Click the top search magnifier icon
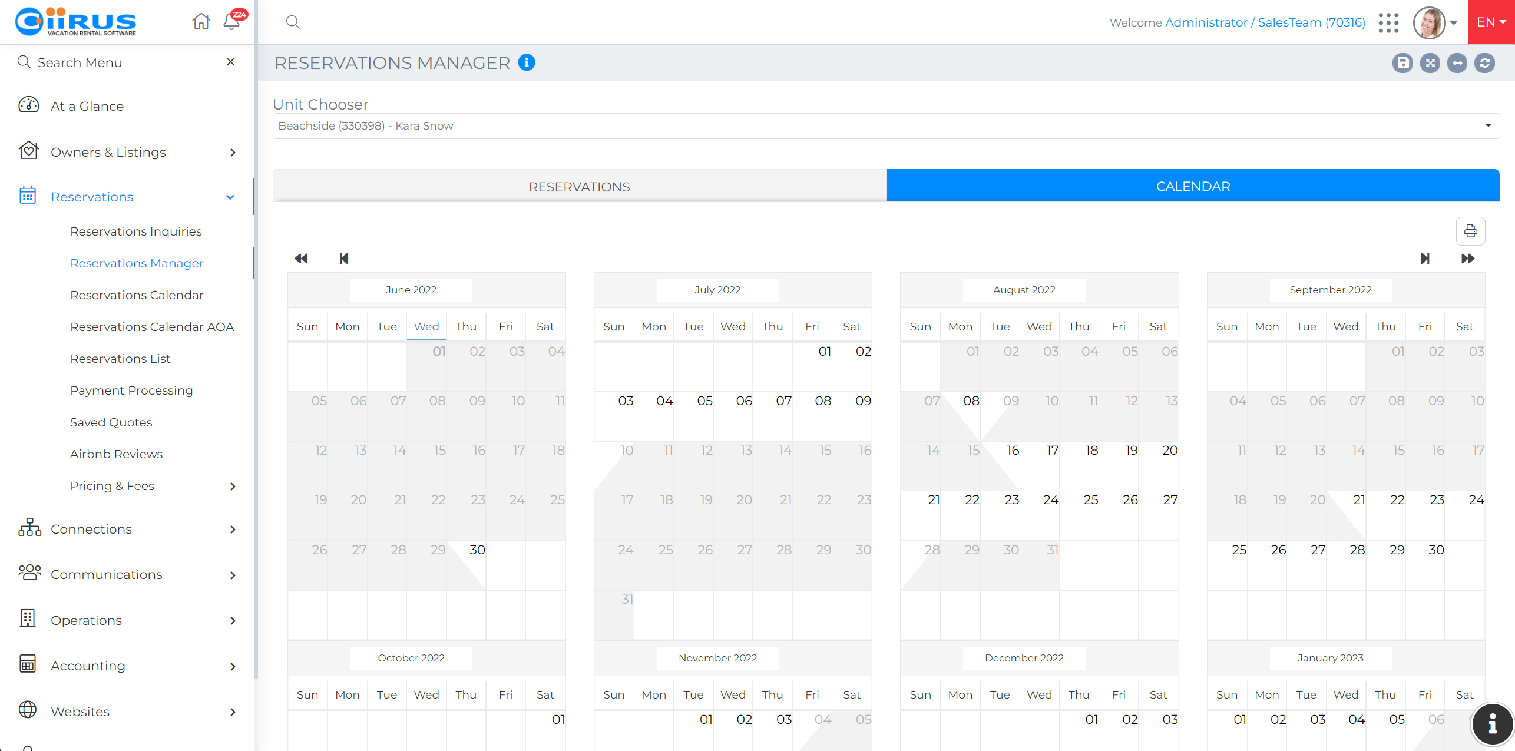Image resolution: width=1515 pixels, height=751 pixels. click(293, 22)
